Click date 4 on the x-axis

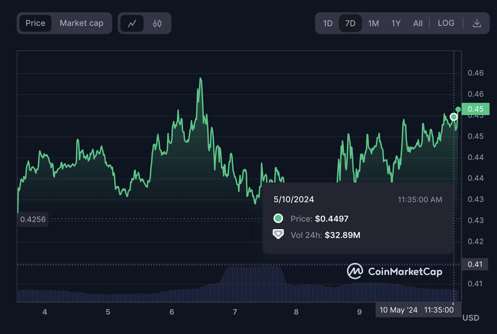tap(44, 312)
